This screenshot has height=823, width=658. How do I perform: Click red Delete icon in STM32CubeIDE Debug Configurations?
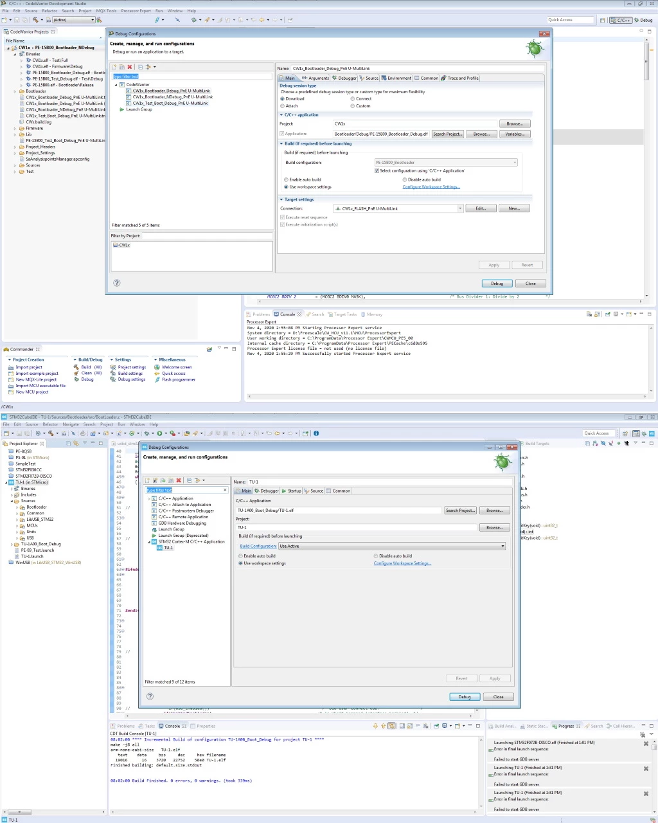click(179, 480)
